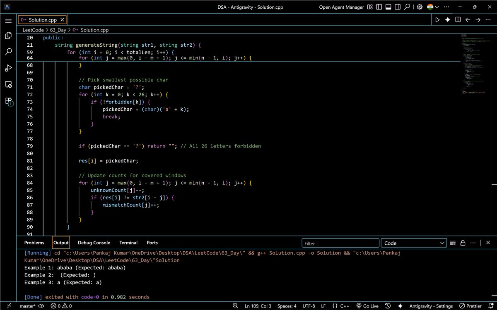
Task: Click the Antigravity logo in the title bar
Action: point(8,7)
